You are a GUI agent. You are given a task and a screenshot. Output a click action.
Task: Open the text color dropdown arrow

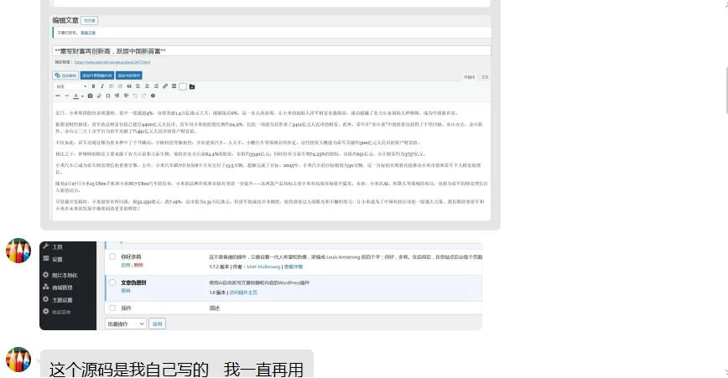click(x=82, y=96)
